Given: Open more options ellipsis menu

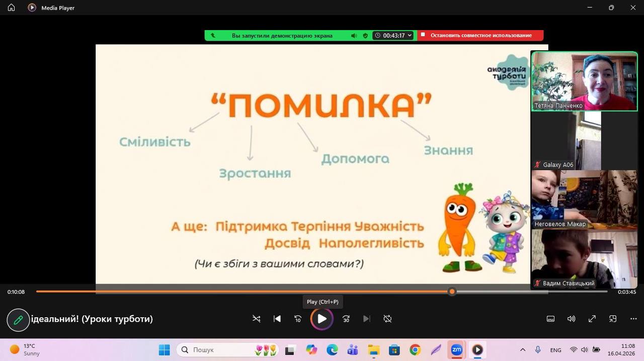Looking at the screenshot, I should pos(633,319).
